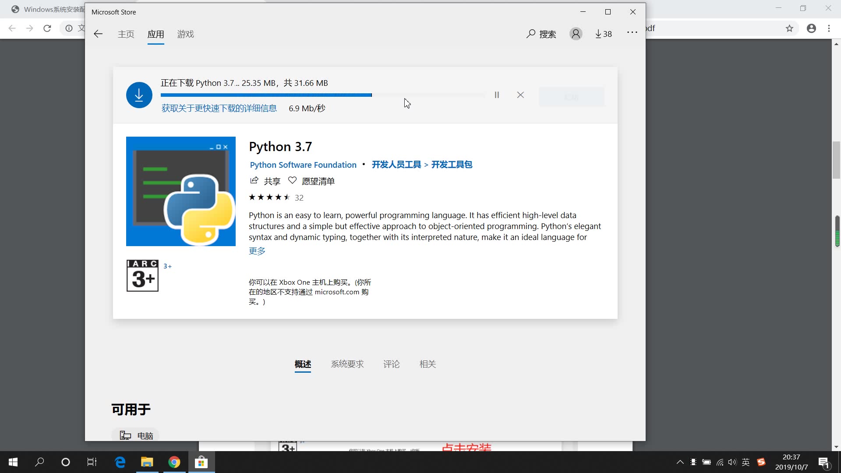
Task: Click the download progress bar
Action: pos(323,95)
